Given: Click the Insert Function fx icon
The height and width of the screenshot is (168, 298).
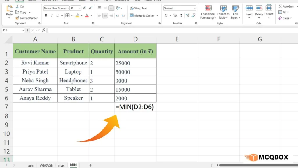Looking at the screenshot, I should click(x=44, y=30).
